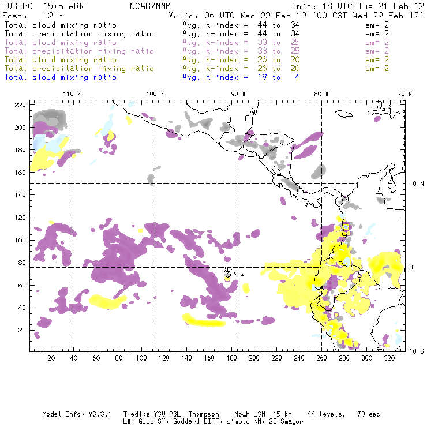
Task: Click the purple "Total cloud mixing ratio" legend line
Action: tap(61, 43)
